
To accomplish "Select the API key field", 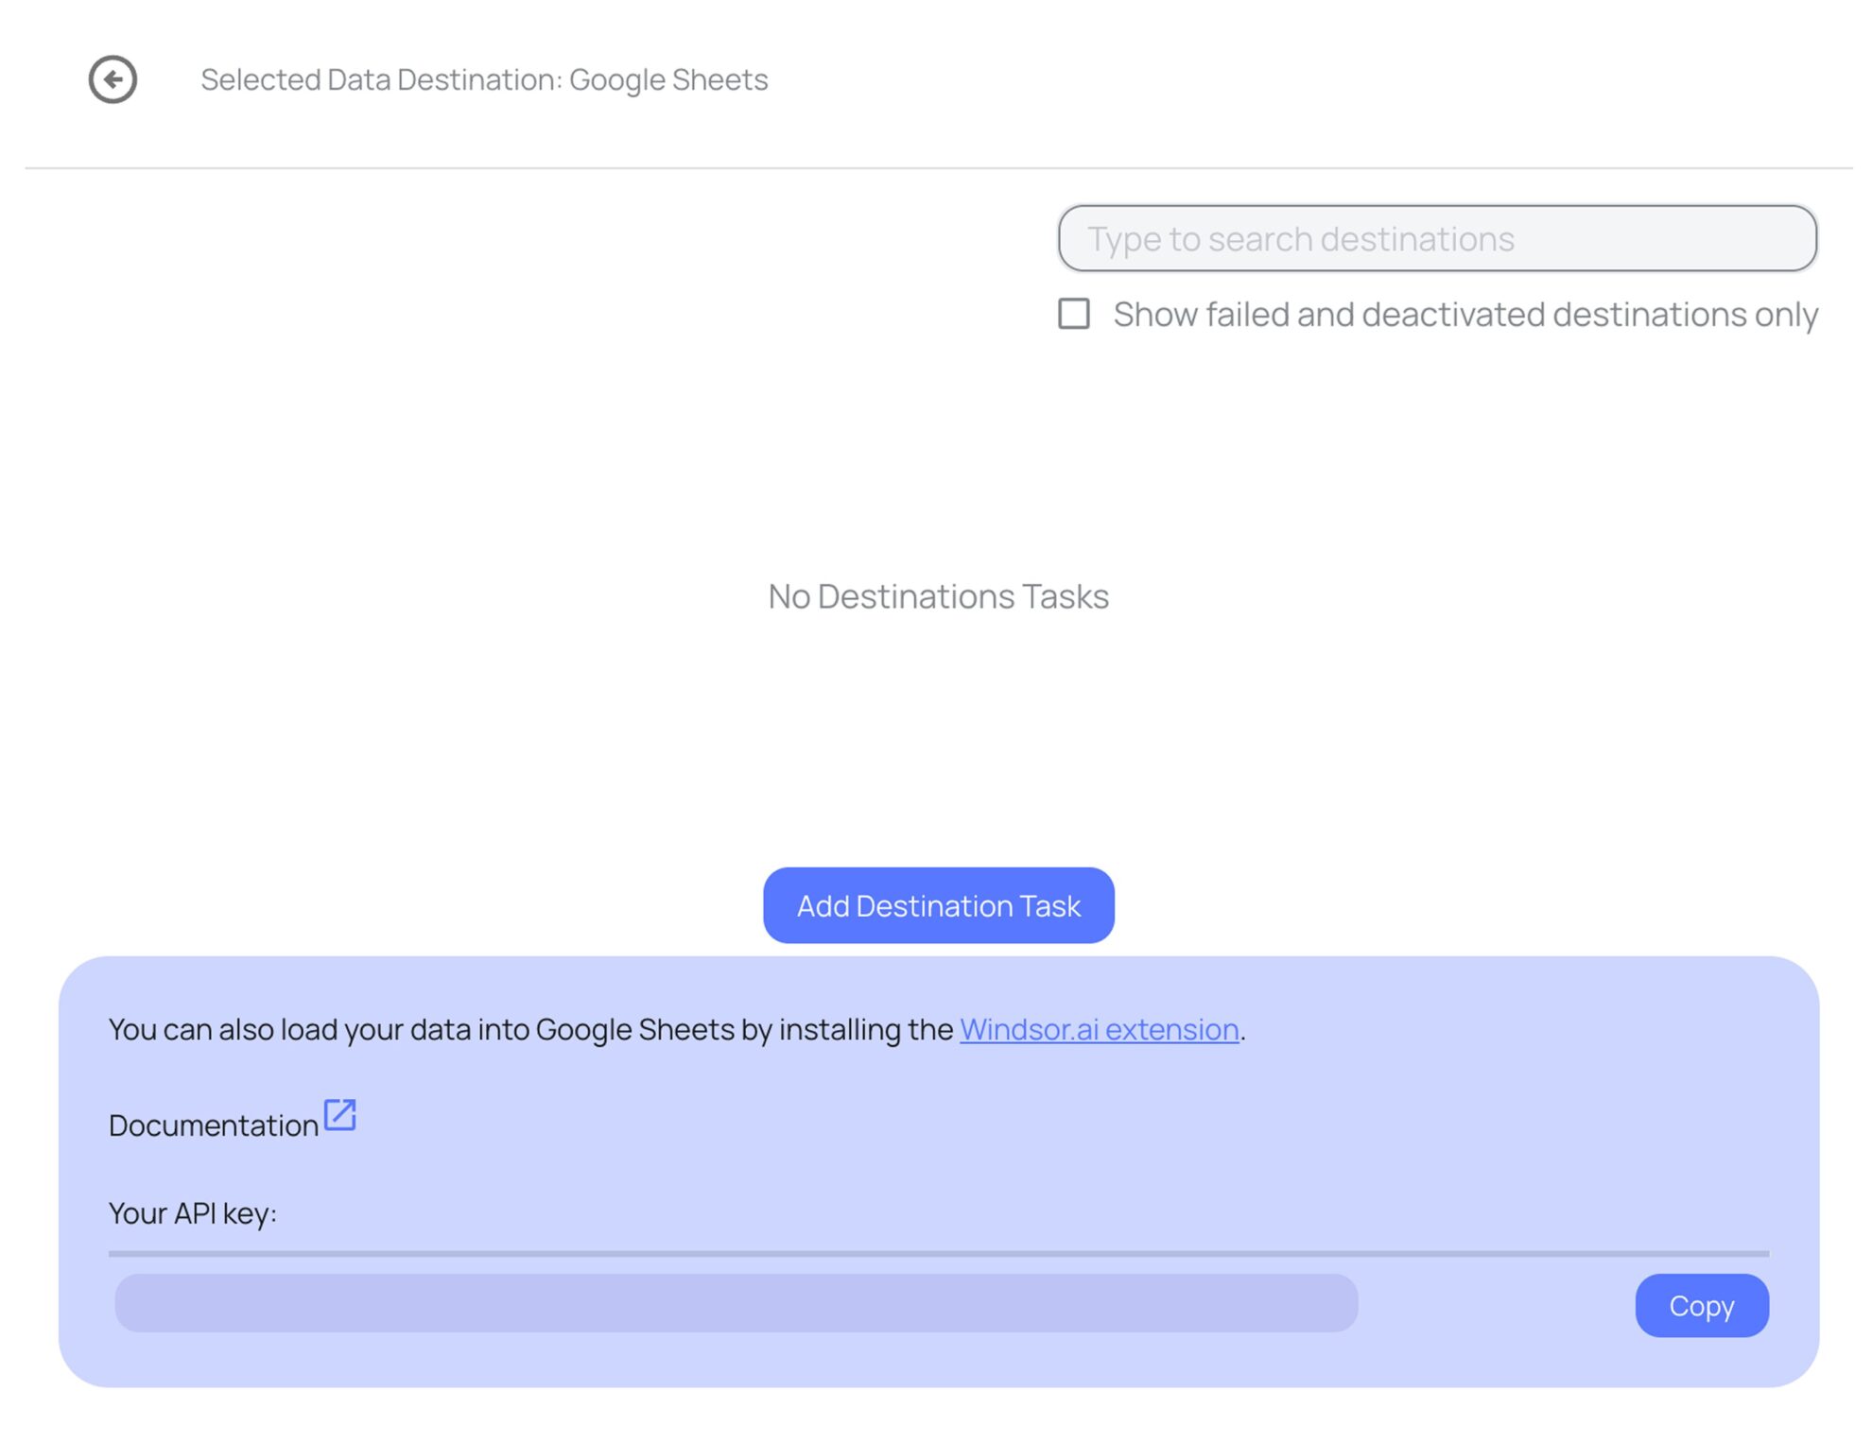I will [737, 1303].
